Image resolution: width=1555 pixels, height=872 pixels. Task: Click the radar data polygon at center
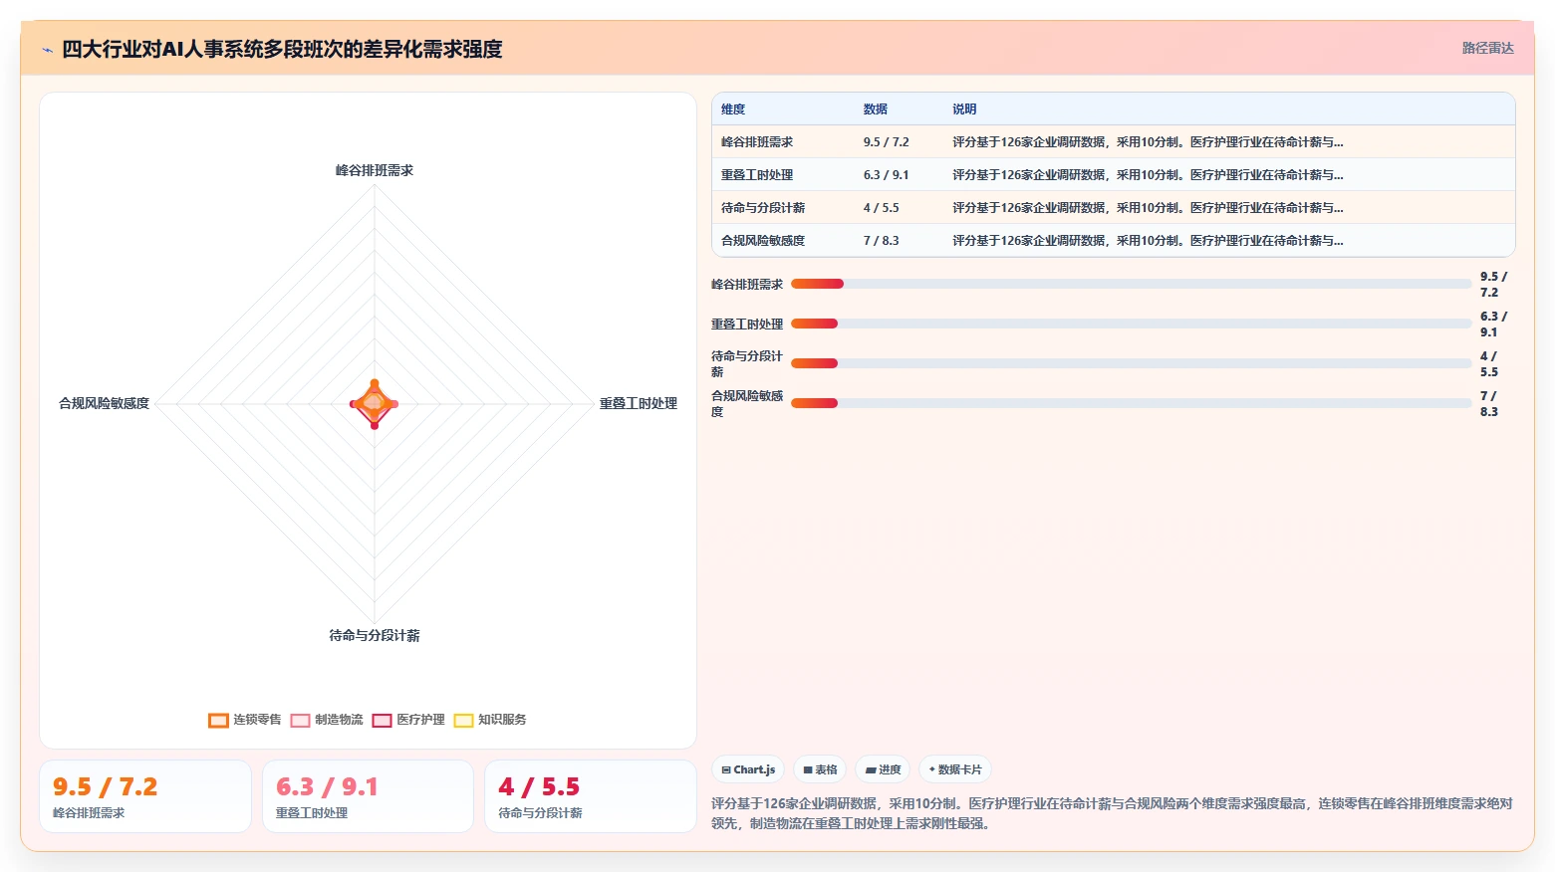(375, 403)
